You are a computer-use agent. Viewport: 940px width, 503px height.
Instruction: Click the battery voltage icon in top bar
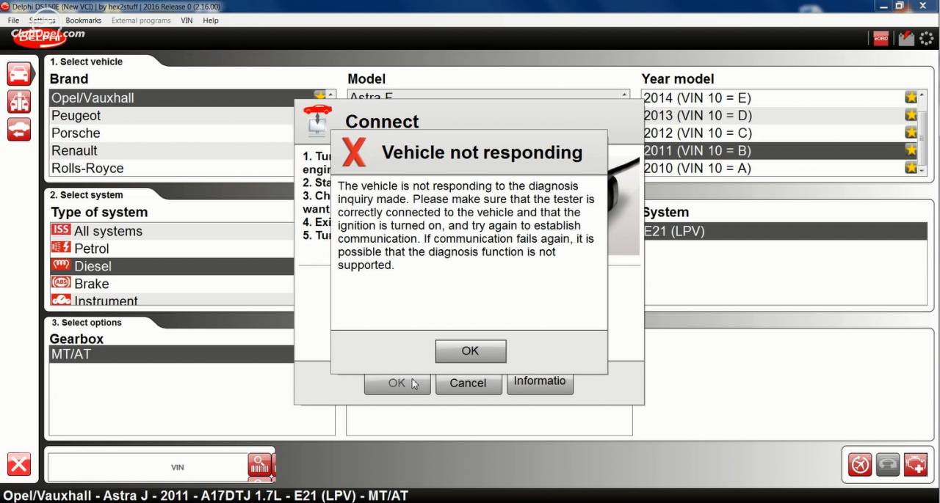[906, 38]
